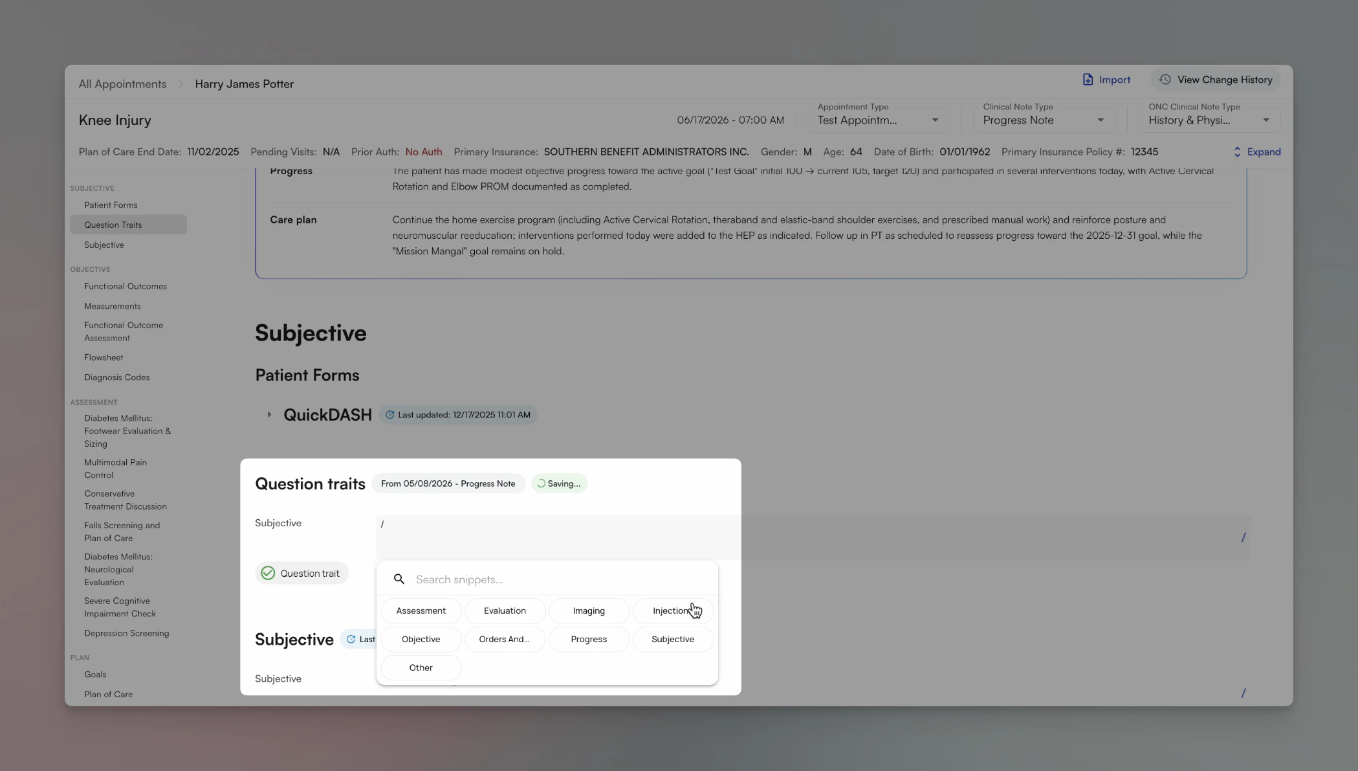Screen dimensions: 1358x771
Task: Click the green Question trait checkmark icon
Action: pyautogui.click(x=267, y=572)
